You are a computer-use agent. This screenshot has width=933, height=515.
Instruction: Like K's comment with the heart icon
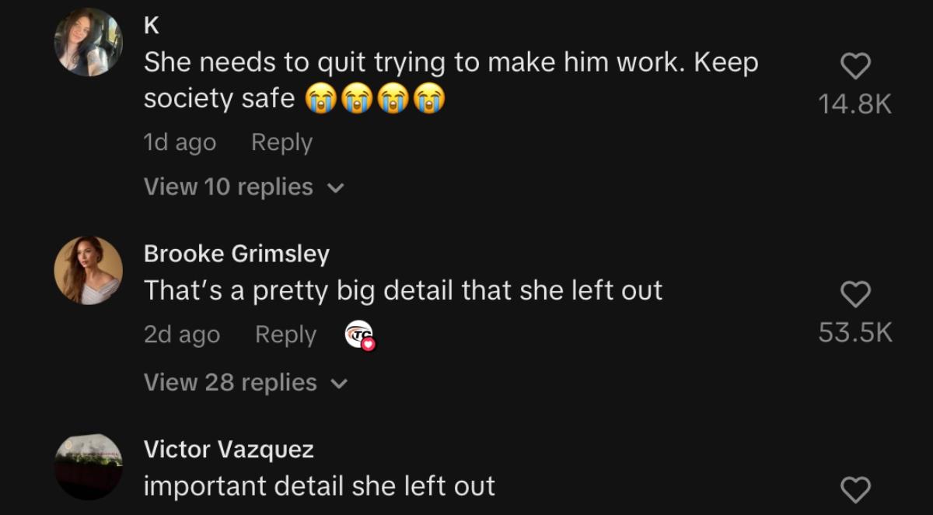[x=855, y=67]
